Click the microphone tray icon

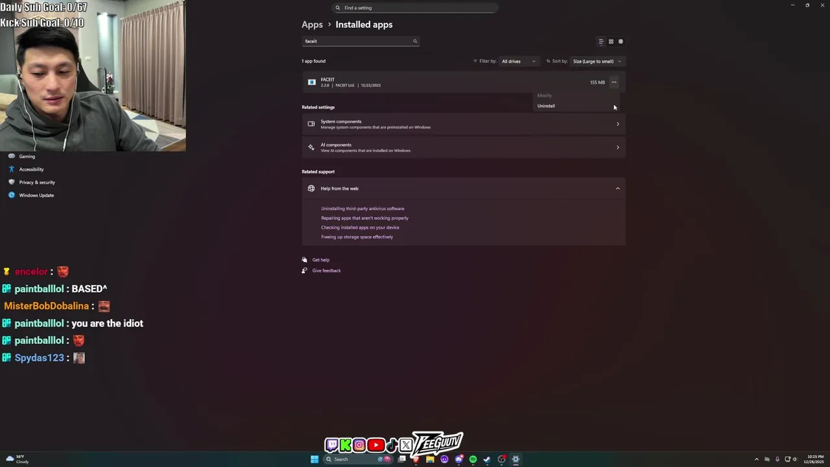coord(777,459)
